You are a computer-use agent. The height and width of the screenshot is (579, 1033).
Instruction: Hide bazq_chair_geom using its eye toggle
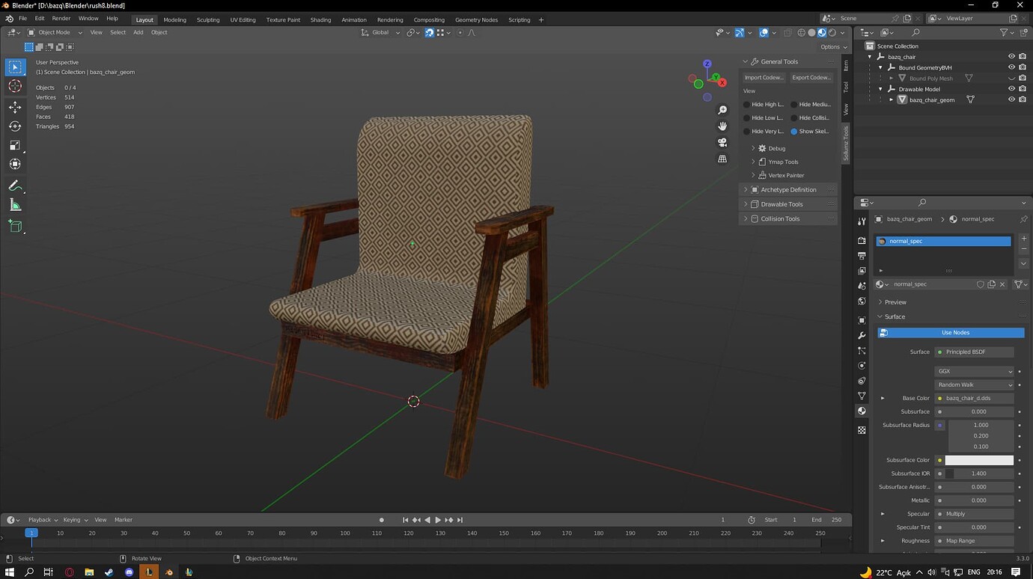tap(1011, 99)
